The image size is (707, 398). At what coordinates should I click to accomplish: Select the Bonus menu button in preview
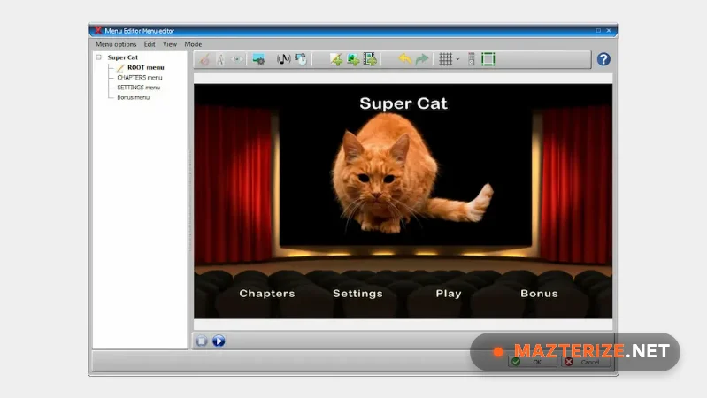tap(539, 294)
